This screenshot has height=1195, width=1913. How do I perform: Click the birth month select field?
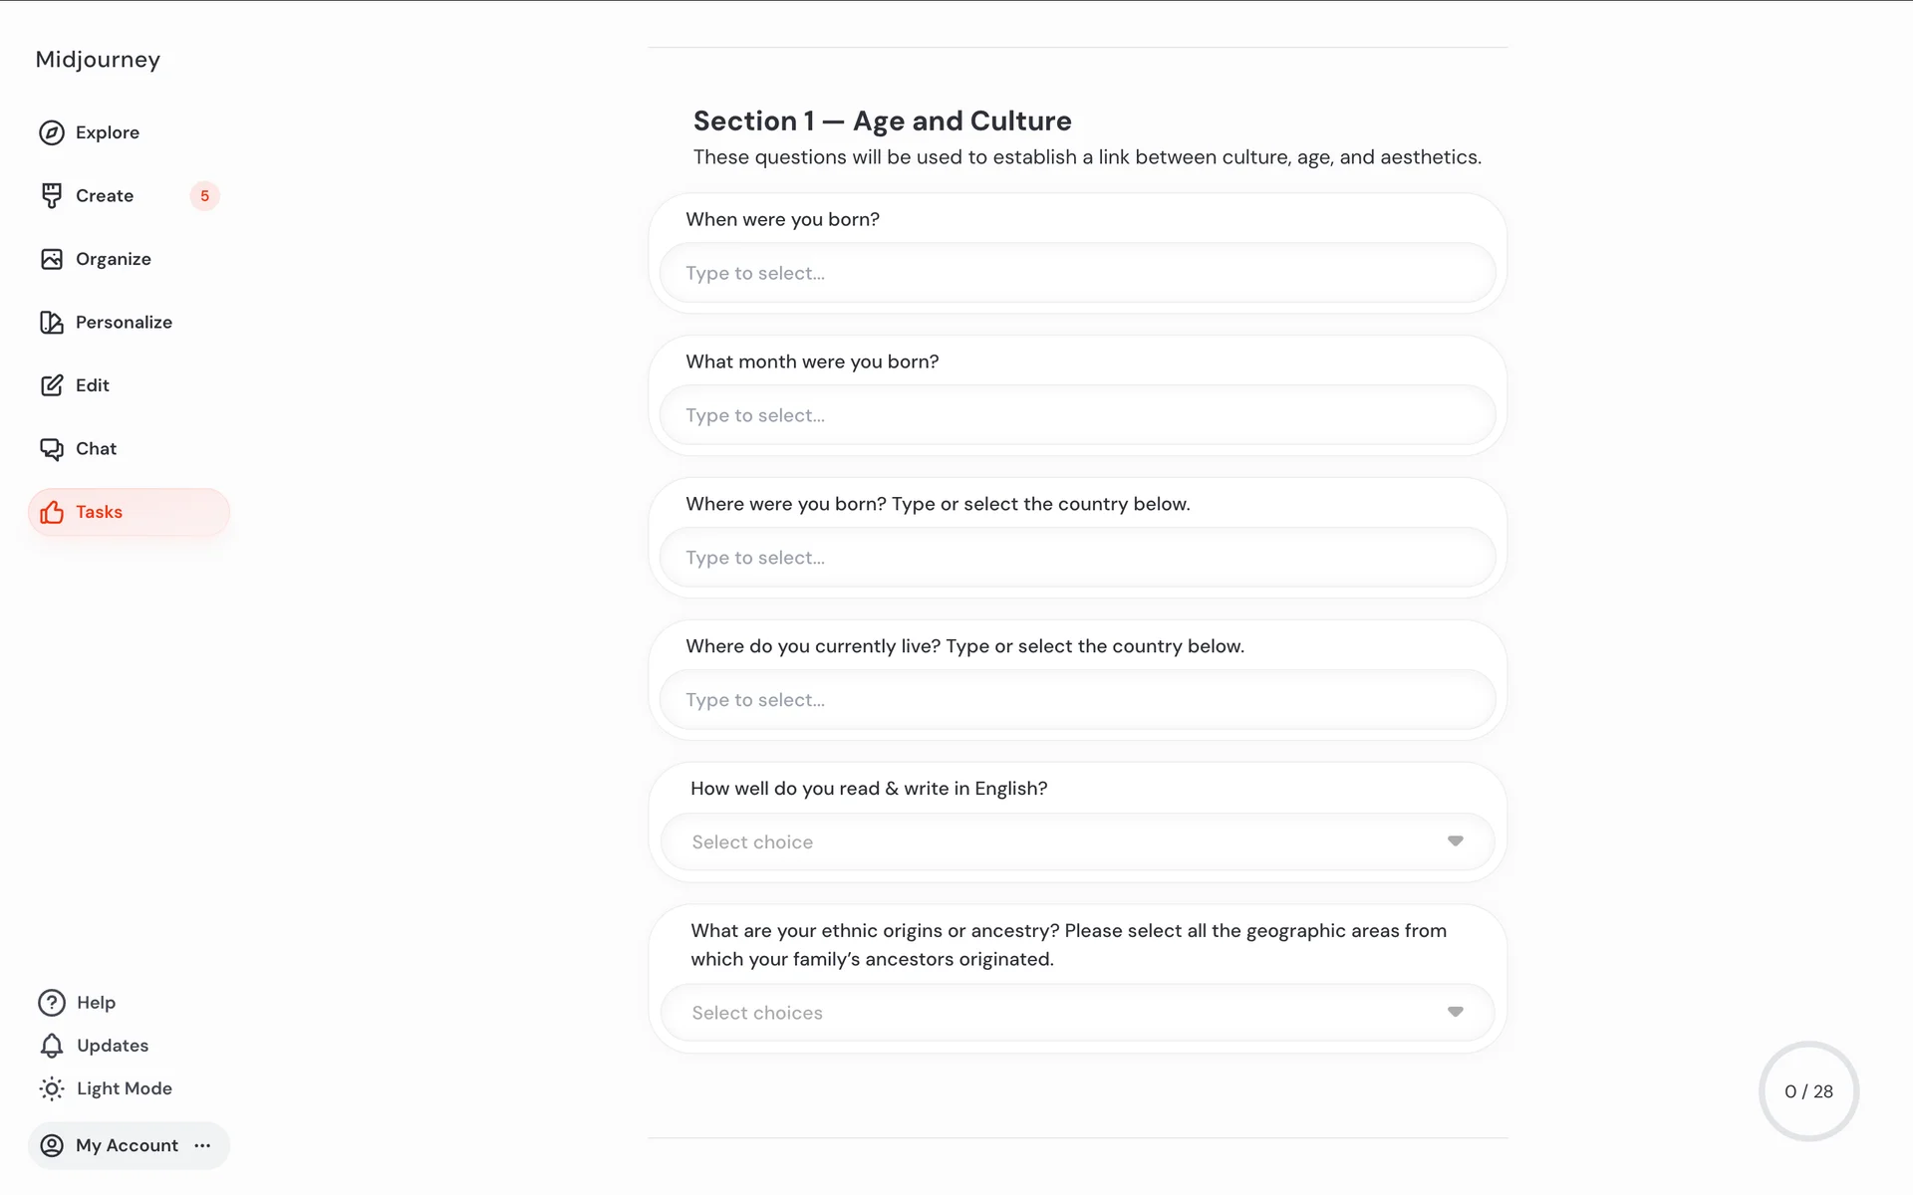(1076, 415)
